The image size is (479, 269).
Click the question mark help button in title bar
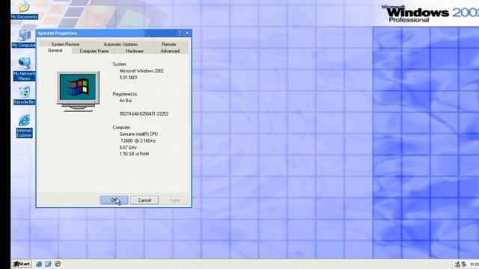coord(180,33)
